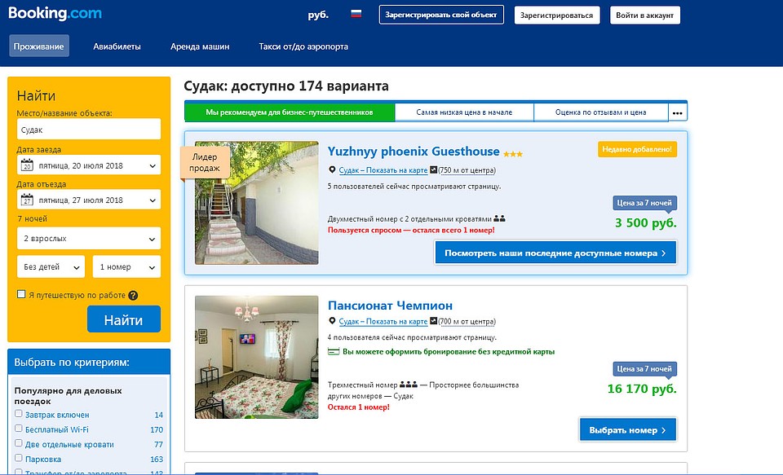Click the 'Остался 1 номер!' warning text
The image size is (783, 475).
359,407
